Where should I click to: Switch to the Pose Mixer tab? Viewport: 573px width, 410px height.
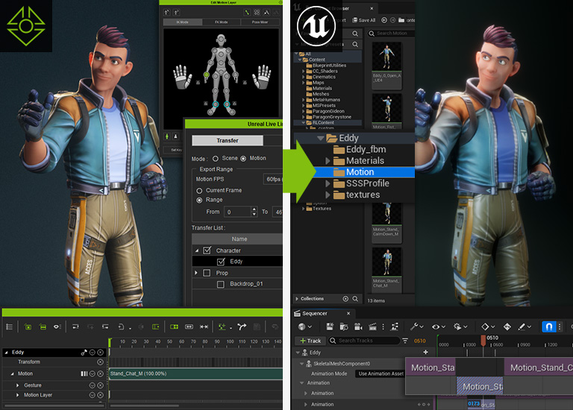[260, 22]
